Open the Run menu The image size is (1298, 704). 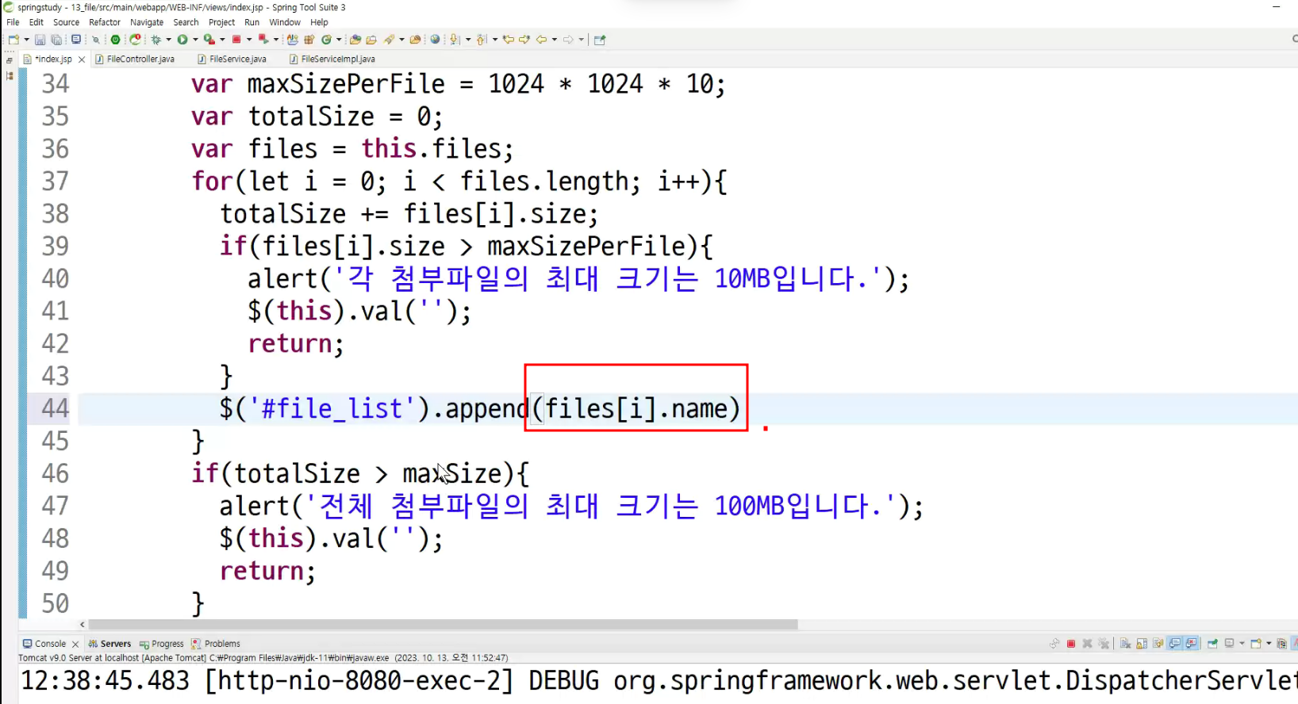[x=252, y=22]
